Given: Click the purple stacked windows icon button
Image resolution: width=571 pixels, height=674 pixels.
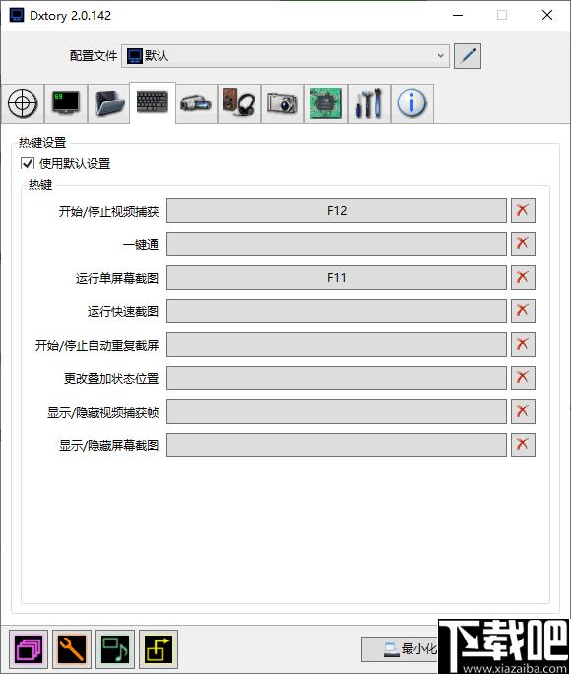Looking at the screenshot, I should [x=29, y=649].
